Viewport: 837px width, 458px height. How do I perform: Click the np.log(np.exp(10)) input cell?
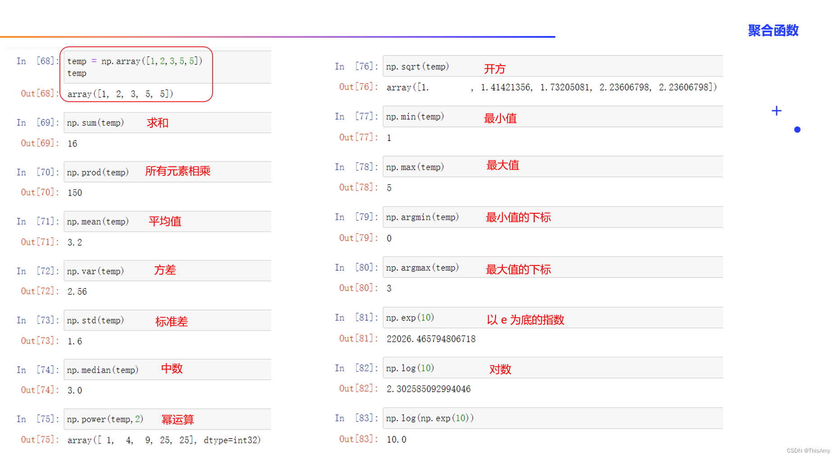point(553,418)
